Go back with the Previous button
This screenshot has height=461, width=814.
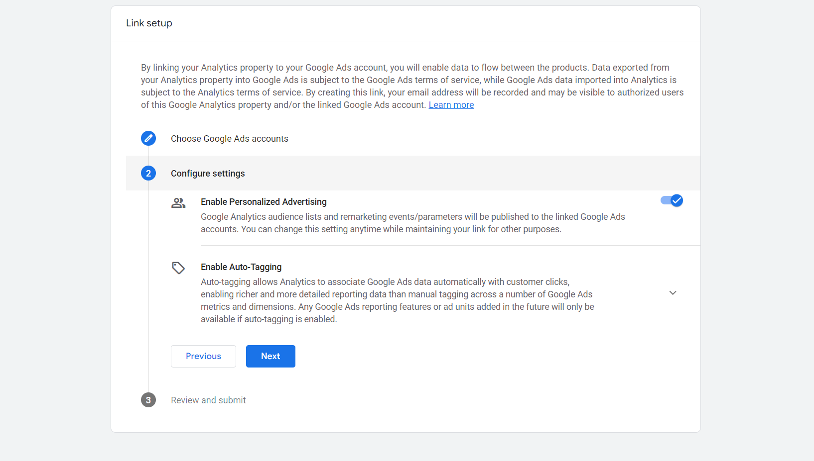[203, 356]
